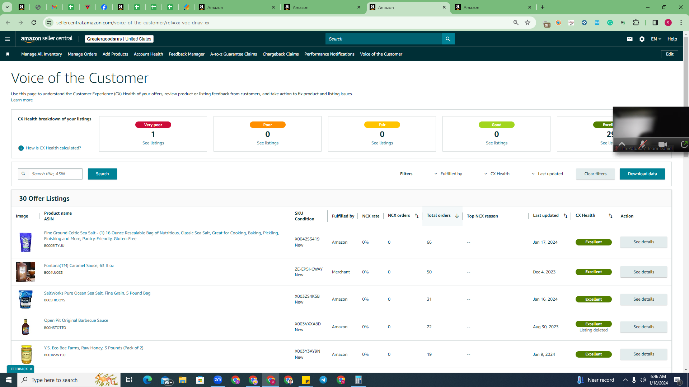Viewport: 689px width, 387px height.
Task: Click See listings under Good
Action: coord(496,143)
